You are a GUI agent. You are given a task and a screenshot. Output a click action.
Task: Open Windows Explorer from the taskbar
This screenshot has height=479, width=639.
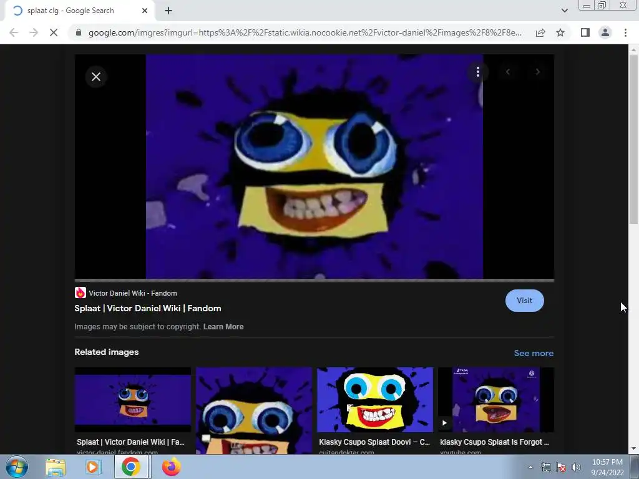56,467
